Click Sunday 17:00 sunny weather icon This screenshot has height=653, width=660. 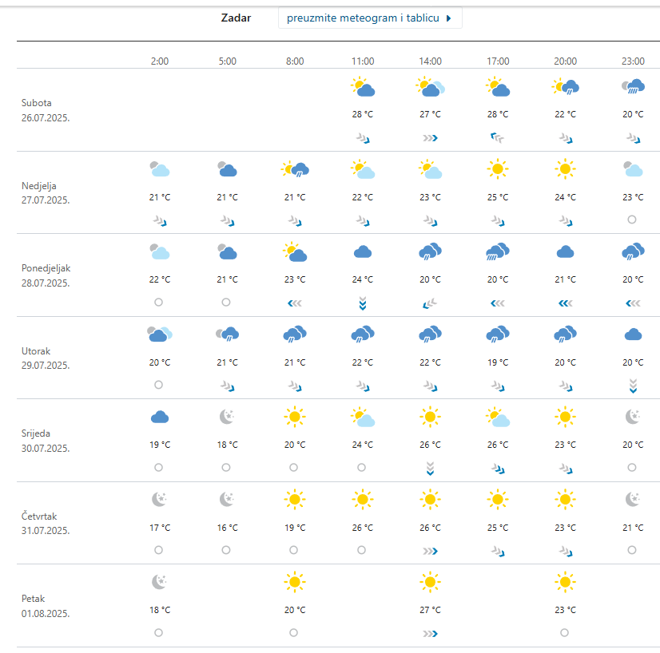[498, 169]
